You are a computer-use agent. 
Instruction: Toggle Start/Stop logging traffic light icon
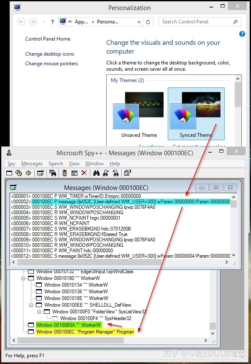click(x=64, y=173)
